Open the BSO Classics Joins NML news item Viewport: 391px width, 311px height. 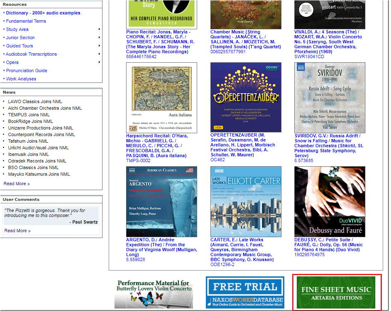click(36, 167)
